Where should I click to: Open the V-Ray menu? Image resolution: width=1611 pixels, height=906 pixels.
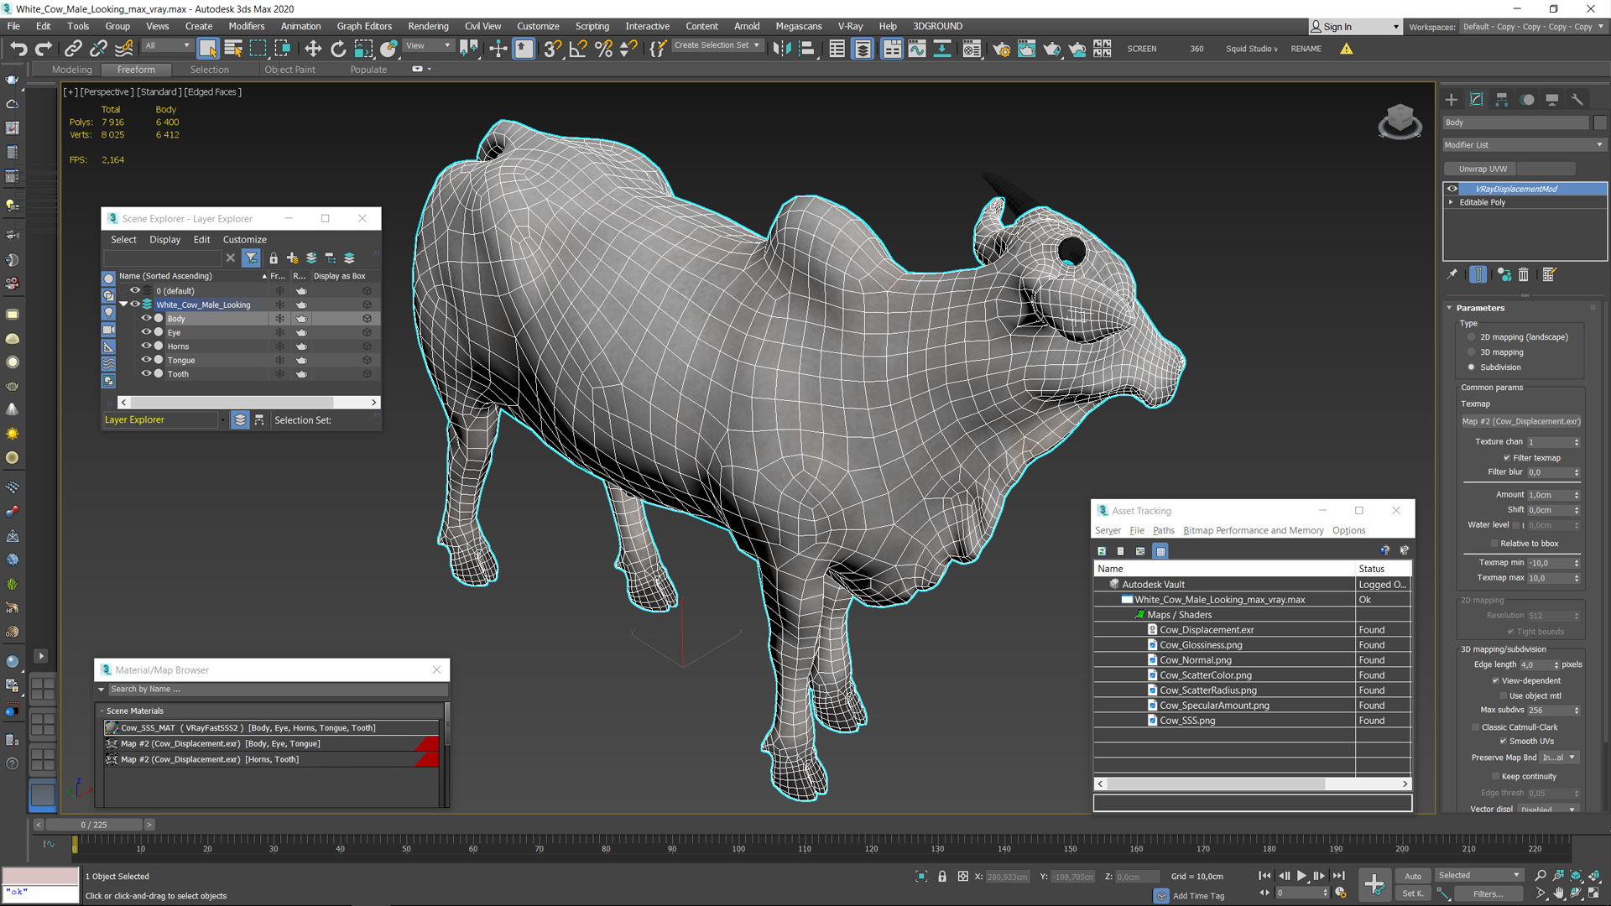coord(850,26)
